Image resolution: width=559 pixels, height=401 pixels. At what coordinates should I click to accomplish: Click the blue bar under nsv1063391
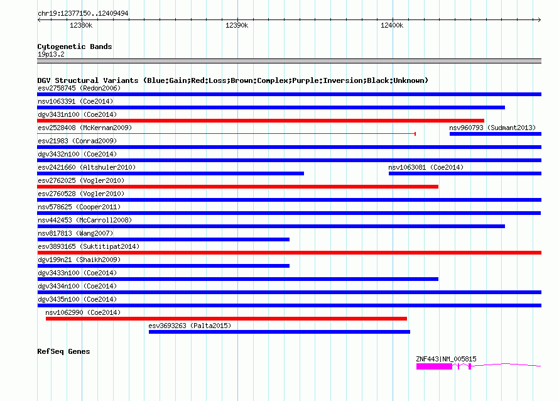[271, 107]
